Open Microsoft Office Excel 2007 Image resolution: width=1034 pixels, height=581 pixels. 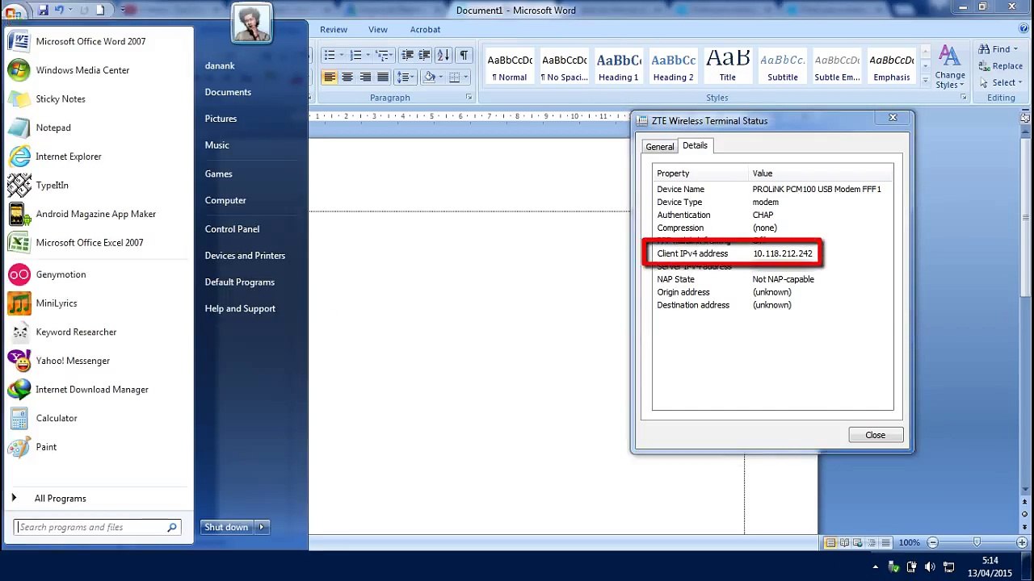click(97, 242)
